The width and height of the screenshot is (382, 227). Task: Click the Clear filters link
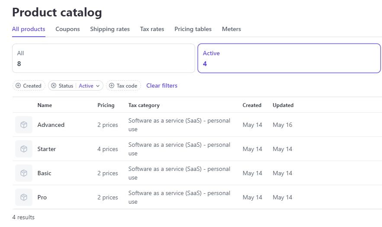pyautogui.click(x=162, y=85)
